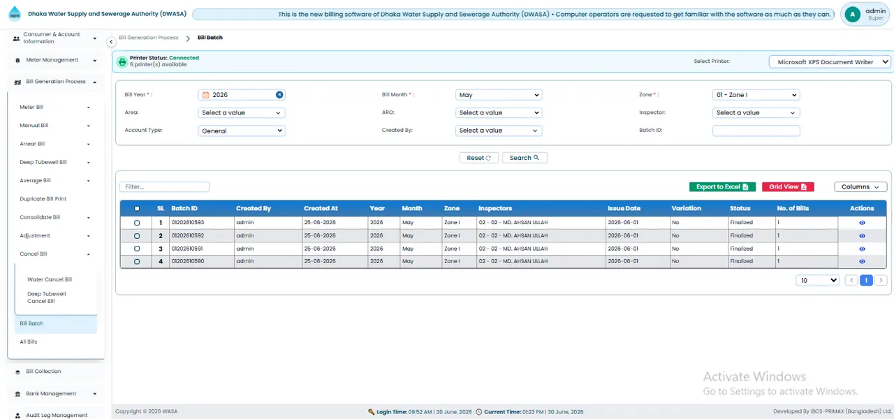Check the row for batch 01202610590

(137, 261)
